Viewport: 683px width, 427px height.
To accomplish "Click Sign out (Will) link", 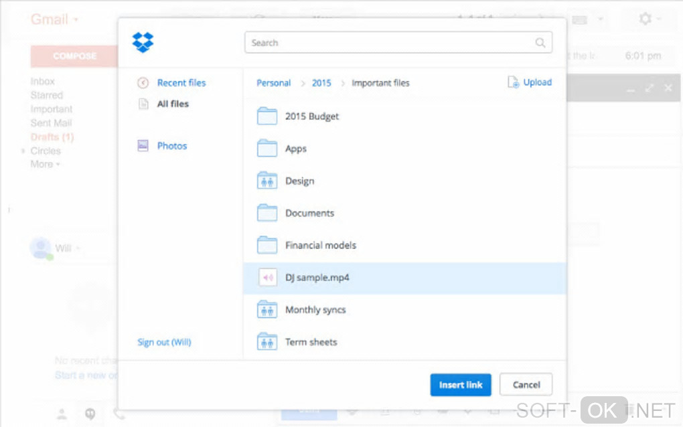I will (x=164, y=342).
